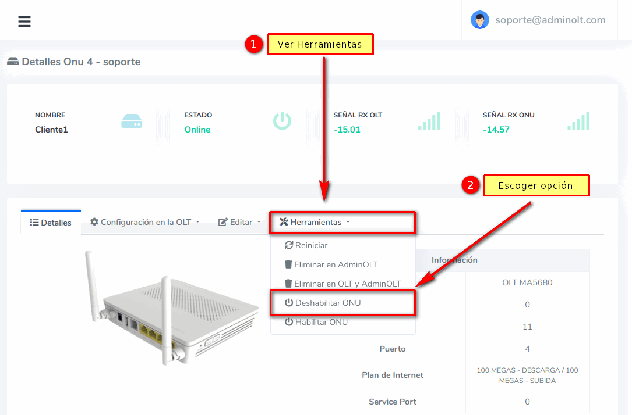Click the wrench icon on Herramientas

pos(284,222)
